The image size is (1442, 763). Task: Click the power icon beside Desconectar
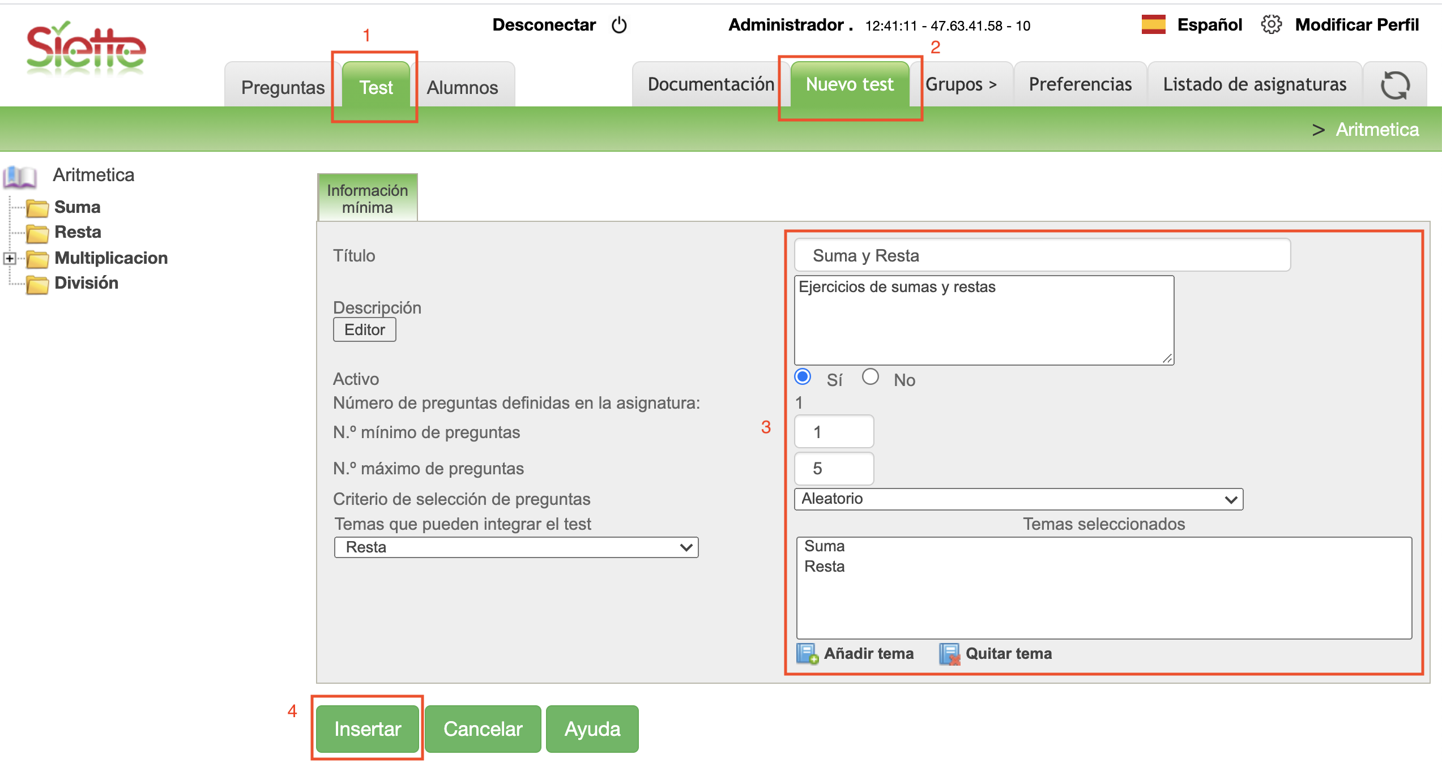tap(619, 25)
